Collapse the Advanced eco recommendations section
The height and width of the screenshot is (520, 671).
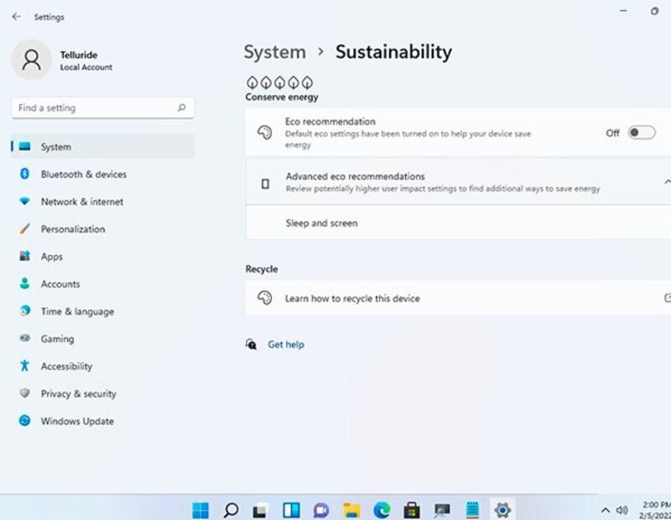667,182
